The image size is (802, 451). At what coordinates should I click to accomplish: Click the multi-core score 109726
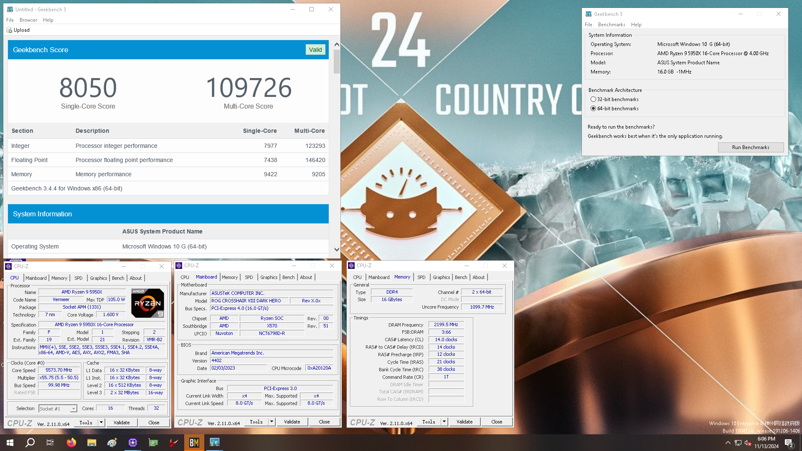coord(249,88)
